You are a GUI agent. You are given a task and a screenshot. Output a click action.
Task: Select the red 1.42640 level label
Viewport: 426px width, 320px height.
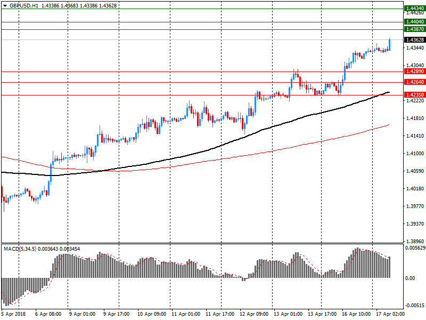click(415, 82)
